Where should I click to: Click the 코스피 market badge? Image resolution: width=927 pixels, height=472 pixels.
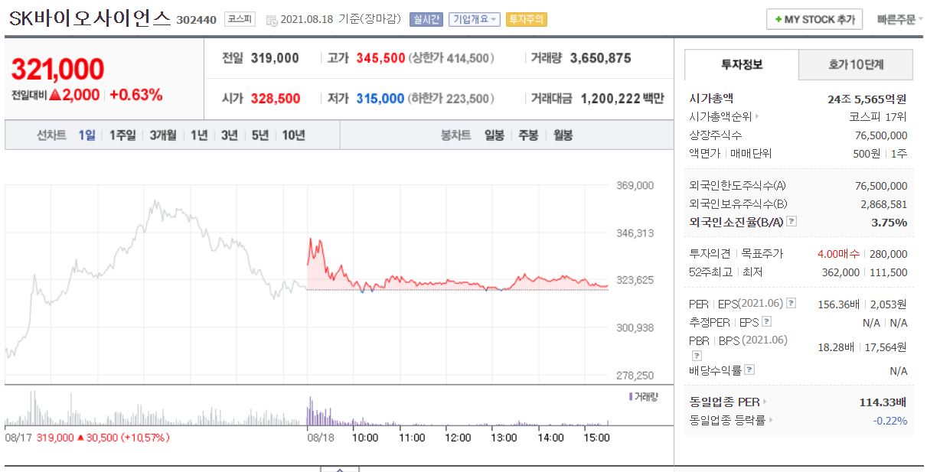tap(240, 20)
